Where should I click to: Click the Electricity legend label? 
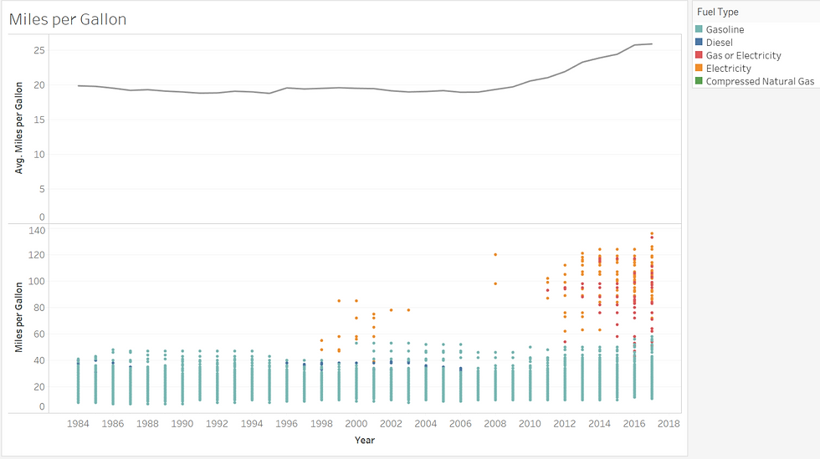[x=728, y=69]
